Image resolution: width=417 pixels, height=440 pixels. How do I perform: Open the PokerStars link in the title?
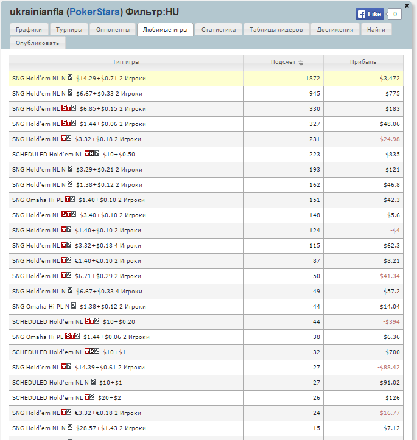tap(94, 12)
